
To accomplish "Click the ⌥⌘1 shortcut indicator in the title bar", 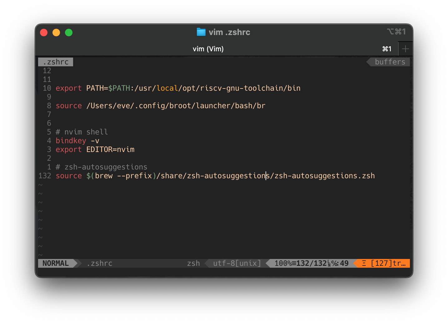I will point(396,32).
